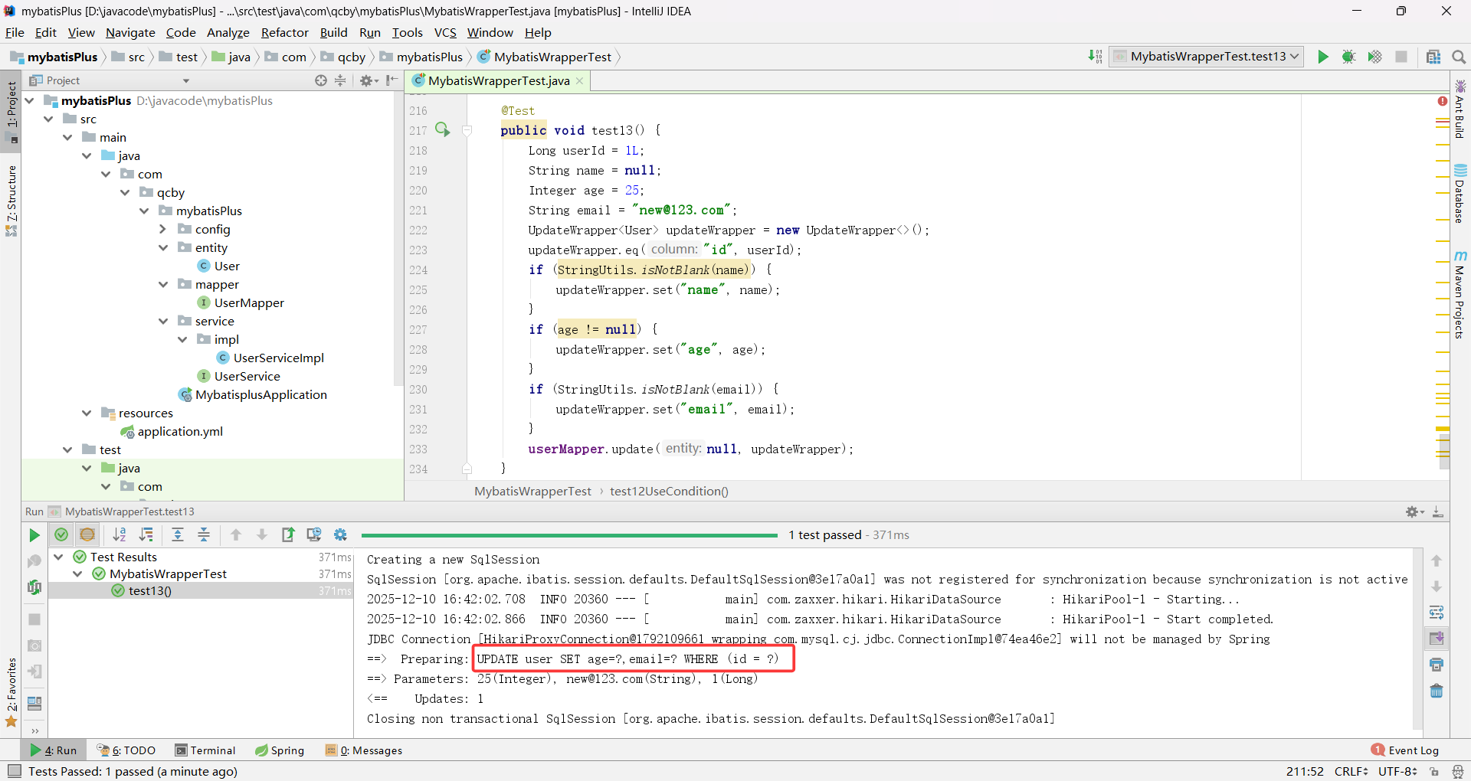The image size is (1471, 781).
Task: Collapse the resources folder
Action: tap(87, 413)
